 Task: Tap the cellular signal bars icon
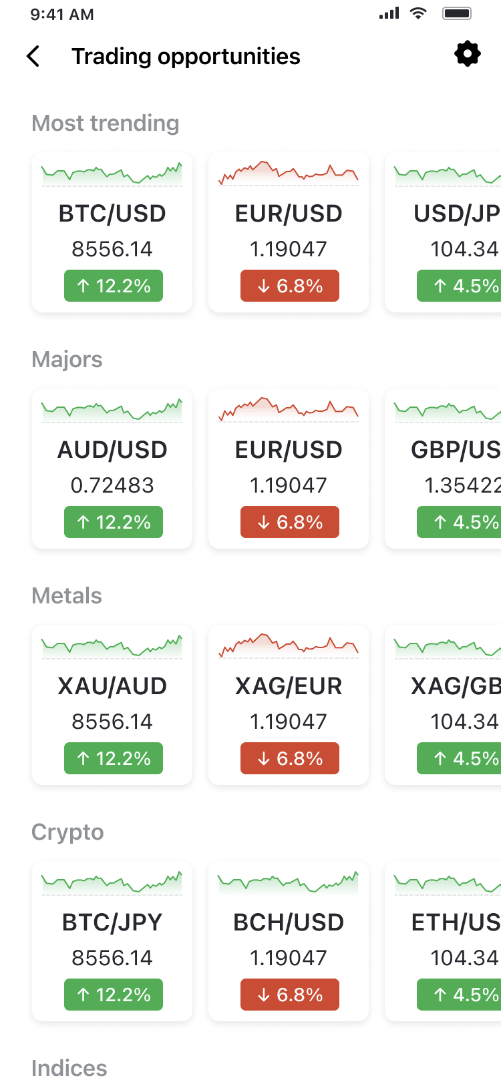(x=389, y=13)
